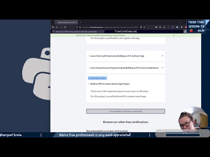
Task: Open Learn Fetch and Promises fCC Authors Page
Action: pos(117,56)
